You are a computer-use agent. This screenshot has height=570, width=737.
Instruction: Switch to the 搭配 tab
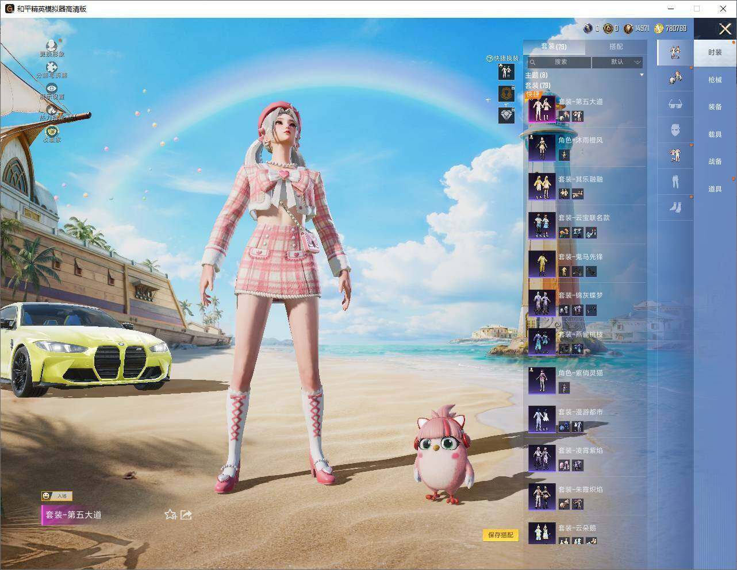point(616,47)
